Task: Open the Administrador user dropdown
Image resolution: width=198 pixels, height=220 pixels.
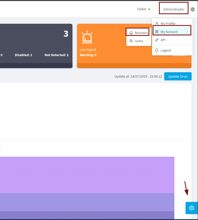Action: 174,9
